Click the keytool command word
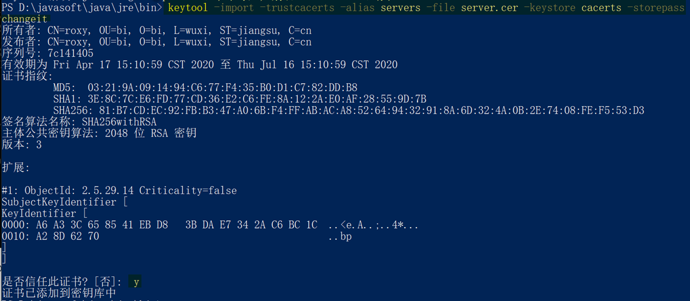This screenshot has width=690, height=301. coord(188,8)
